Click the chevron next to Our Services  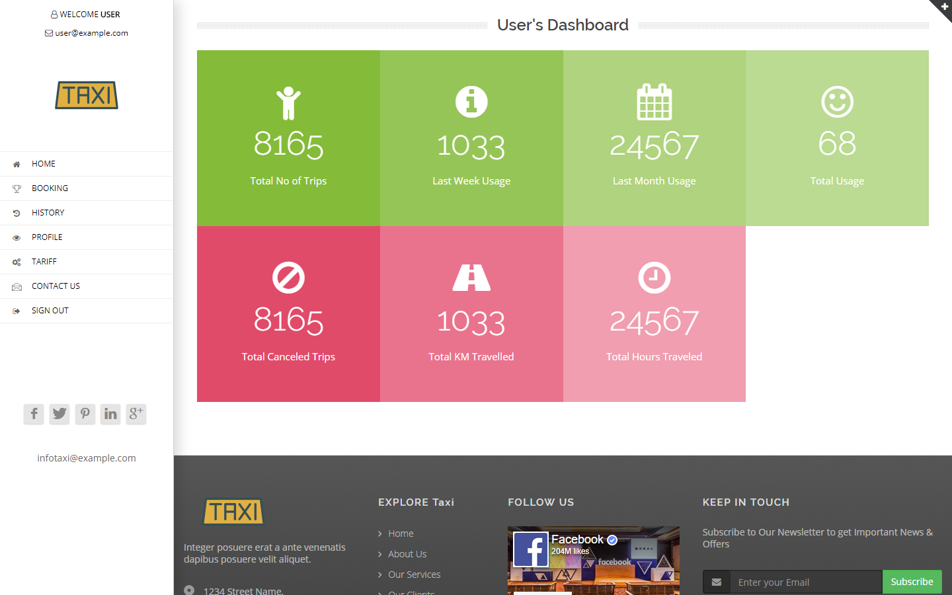[380, 575]
